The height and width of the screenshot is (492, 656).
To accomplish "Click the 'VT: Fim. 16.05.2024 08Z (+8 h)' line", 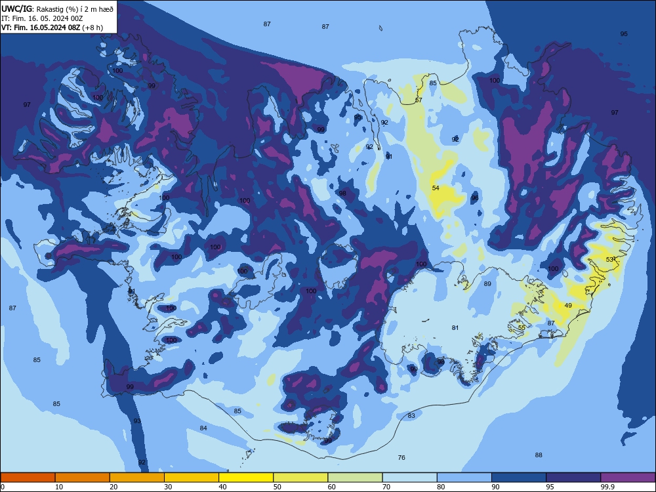I will [x=52, y=28].
